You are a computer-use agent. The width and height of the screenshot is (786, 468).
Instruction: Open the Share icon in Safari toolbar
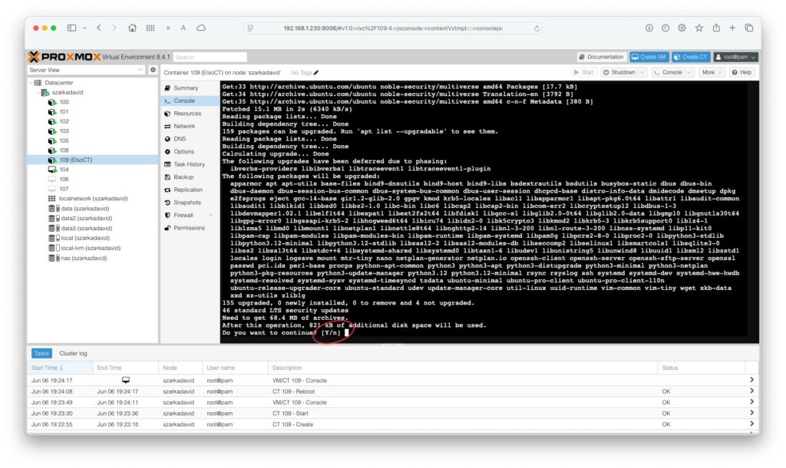tap(716, 28)
